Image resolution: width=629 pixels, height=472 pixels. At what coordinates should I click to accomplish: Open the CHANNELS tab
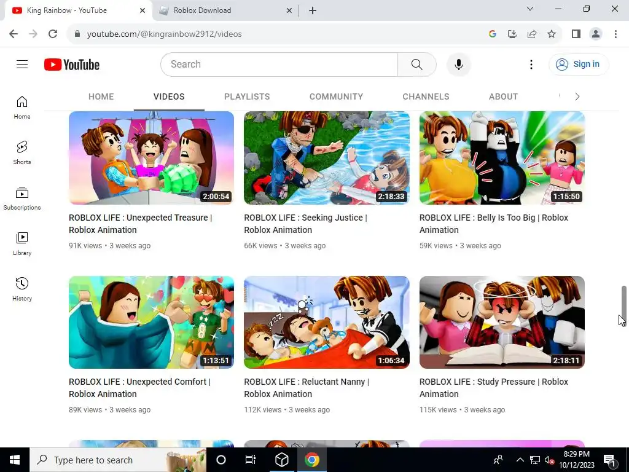pyautogui.click(x=426, y=96)
